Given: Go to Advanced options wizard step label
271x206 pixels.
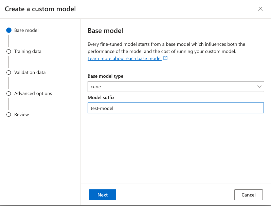Looking at the screenshot, I should 33,93.
